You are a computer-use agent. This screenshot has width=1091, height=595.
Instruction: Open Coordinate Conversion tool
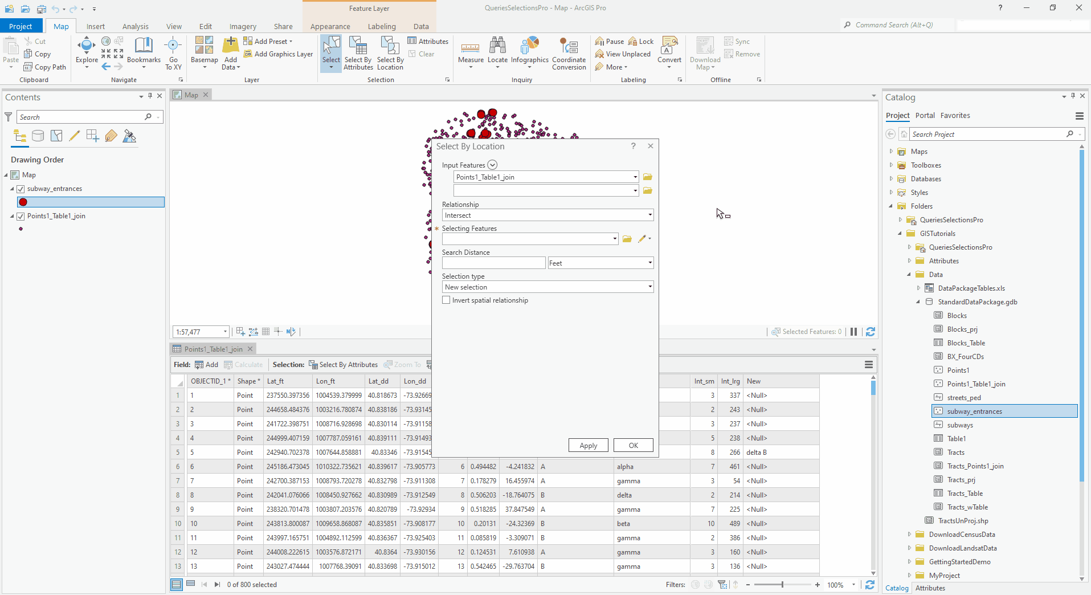tap(569, 52)
